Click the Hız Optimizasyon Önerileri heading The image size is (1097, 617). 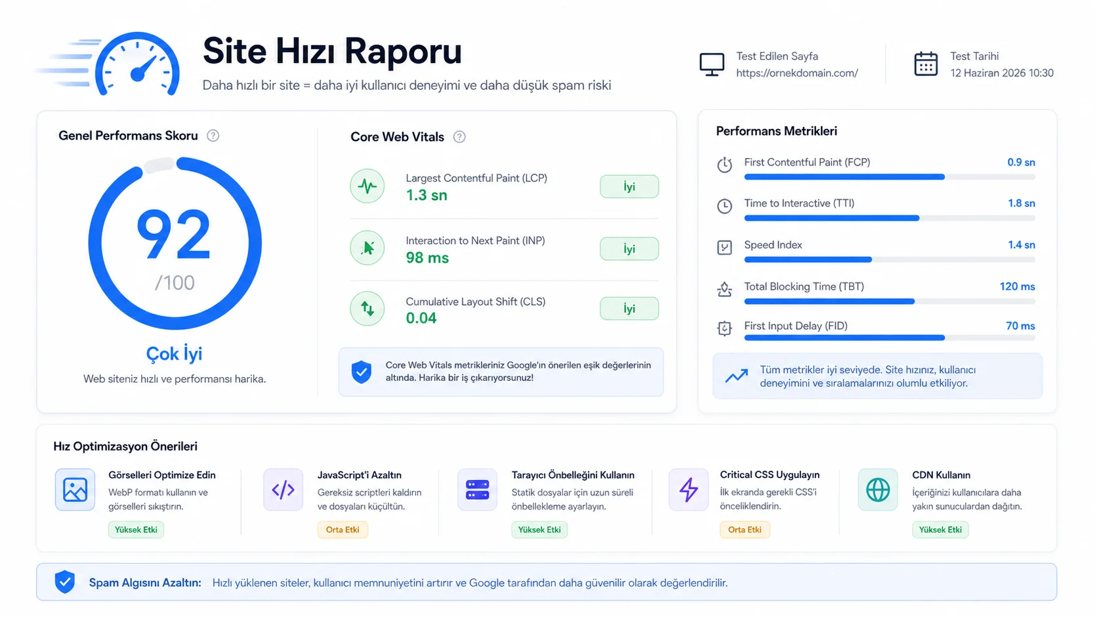click(125, 447)
